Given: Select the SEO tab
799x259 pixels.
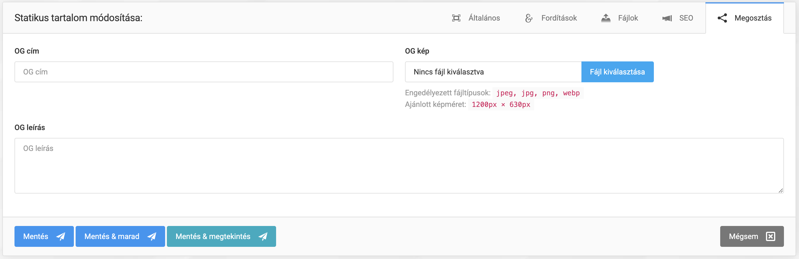Looking at the screenshot, I should (x=686, y=18).
